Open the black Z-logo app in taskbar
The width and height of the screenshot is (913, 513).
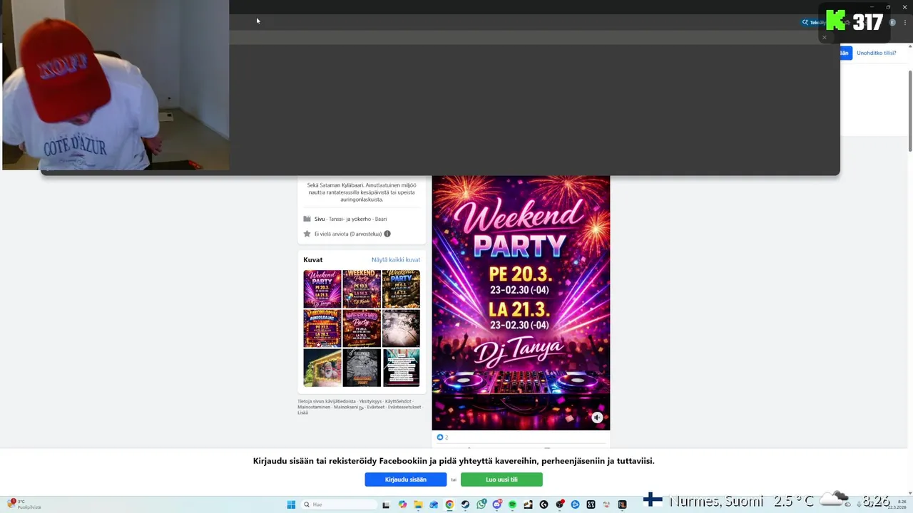click(591, 504)
